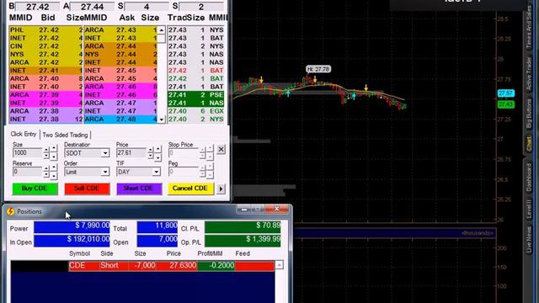
Task: Select the highlighted Chart side tab
Action: click(x=529, y=144)
